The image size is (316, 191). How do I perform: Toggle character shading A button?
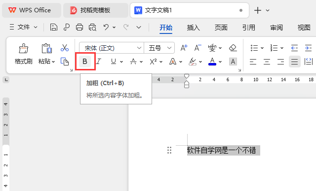pos(233,62)
